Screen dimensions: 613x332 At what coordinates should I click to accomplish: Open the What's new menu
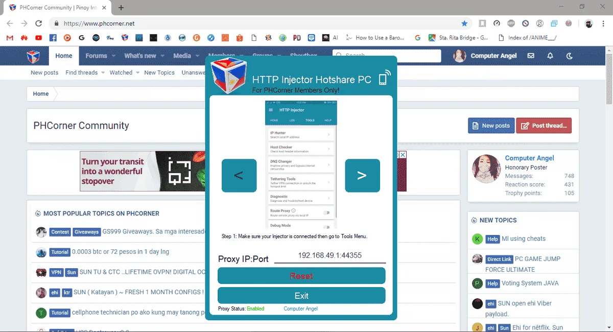140,56
